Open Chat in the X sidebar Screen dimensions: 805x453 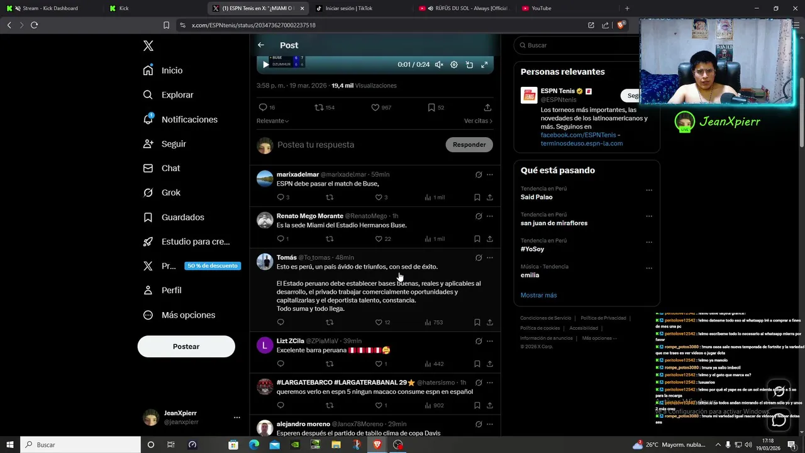pyautogui.click(x=161, y=169)
